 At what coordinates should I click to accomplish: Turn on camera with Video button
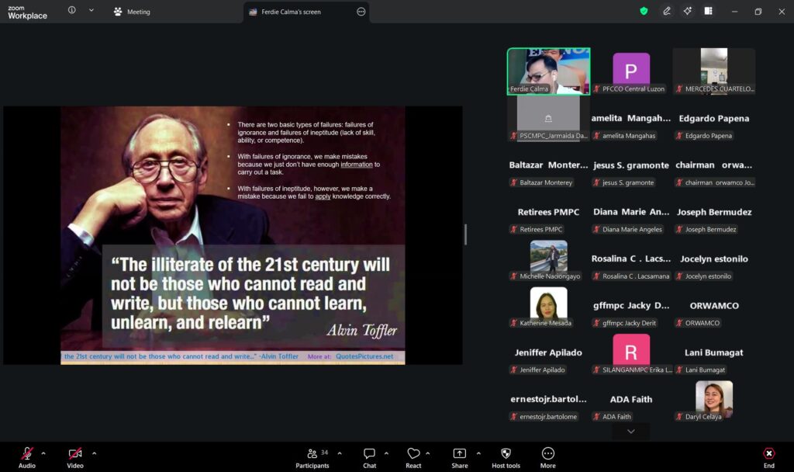tap(75, 454)
